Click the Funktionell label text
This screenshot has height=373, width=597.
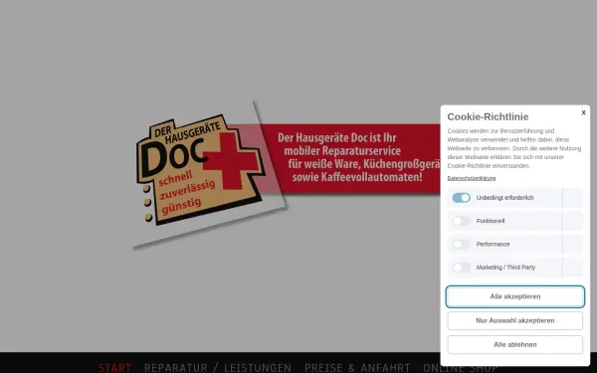(x=491, y=221)
